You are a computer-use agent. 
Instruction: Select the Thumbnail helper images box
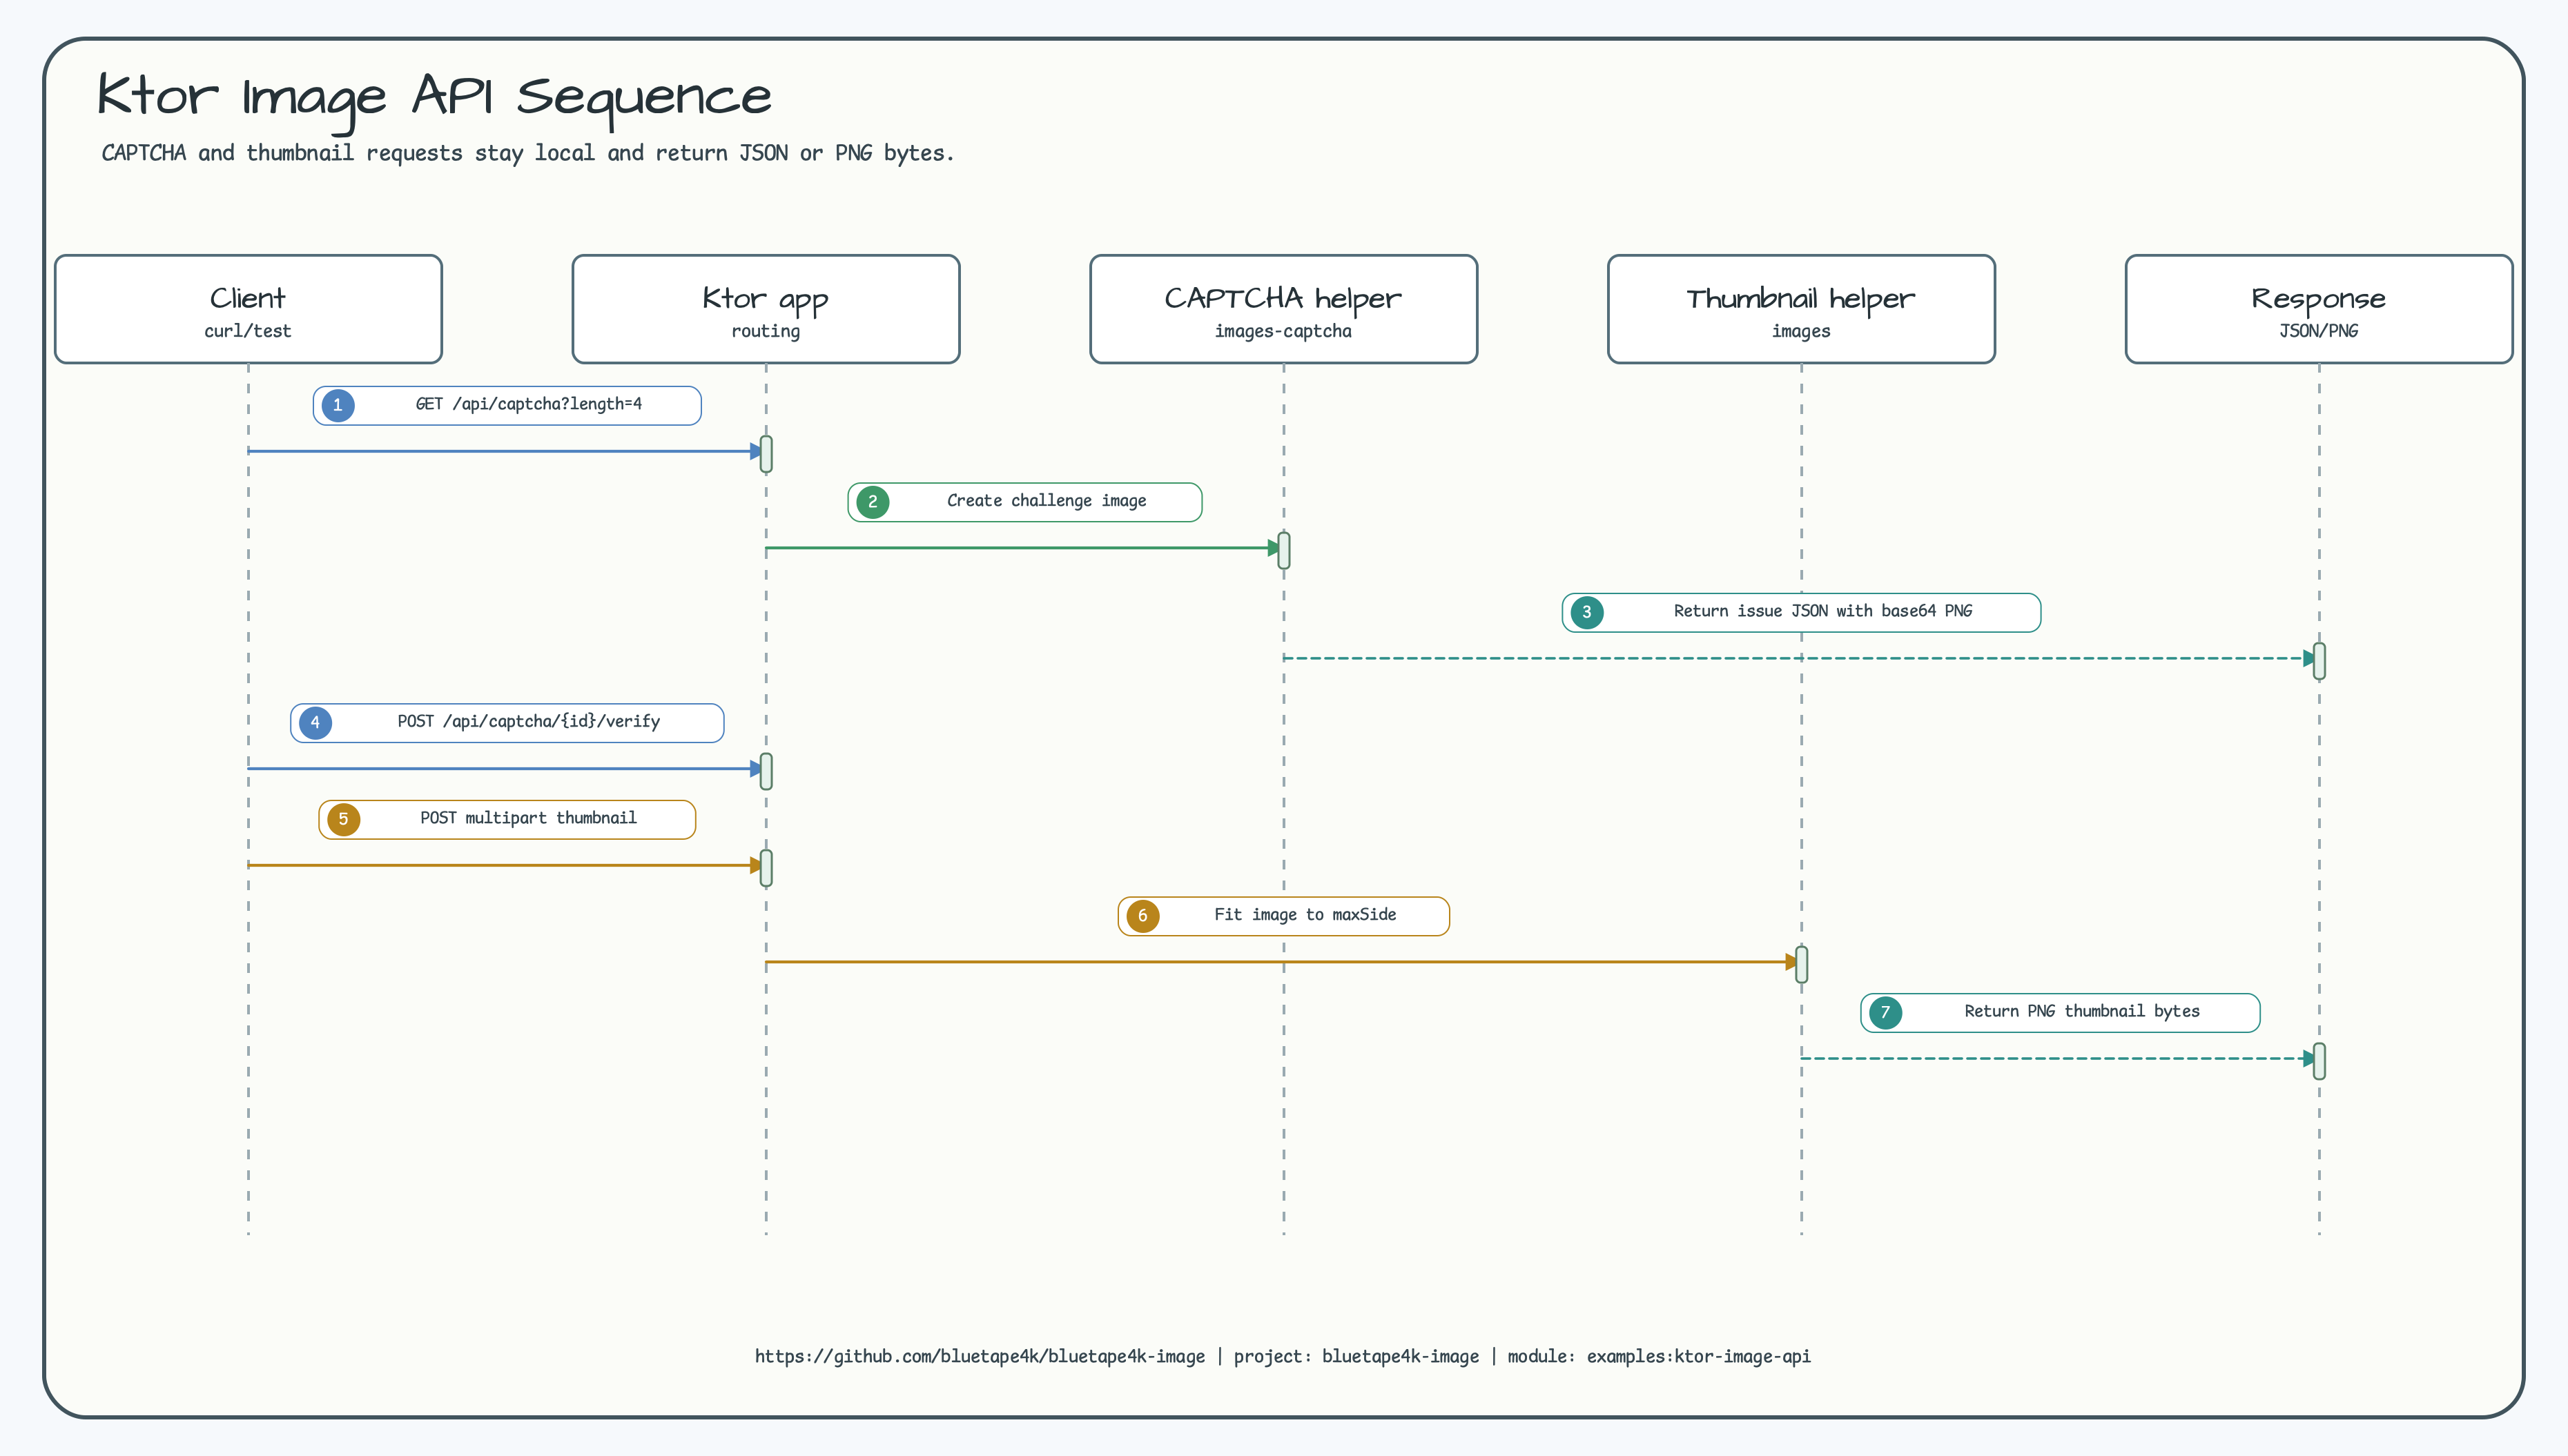tap(1800, 309)
